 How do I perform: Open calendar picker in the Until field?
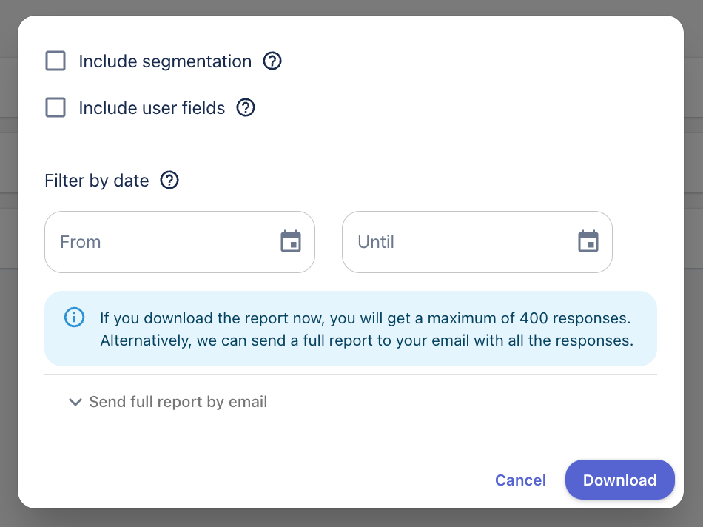click(588, 241)
